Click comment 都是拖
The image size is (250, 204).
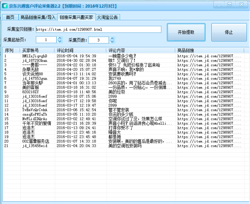114,137
